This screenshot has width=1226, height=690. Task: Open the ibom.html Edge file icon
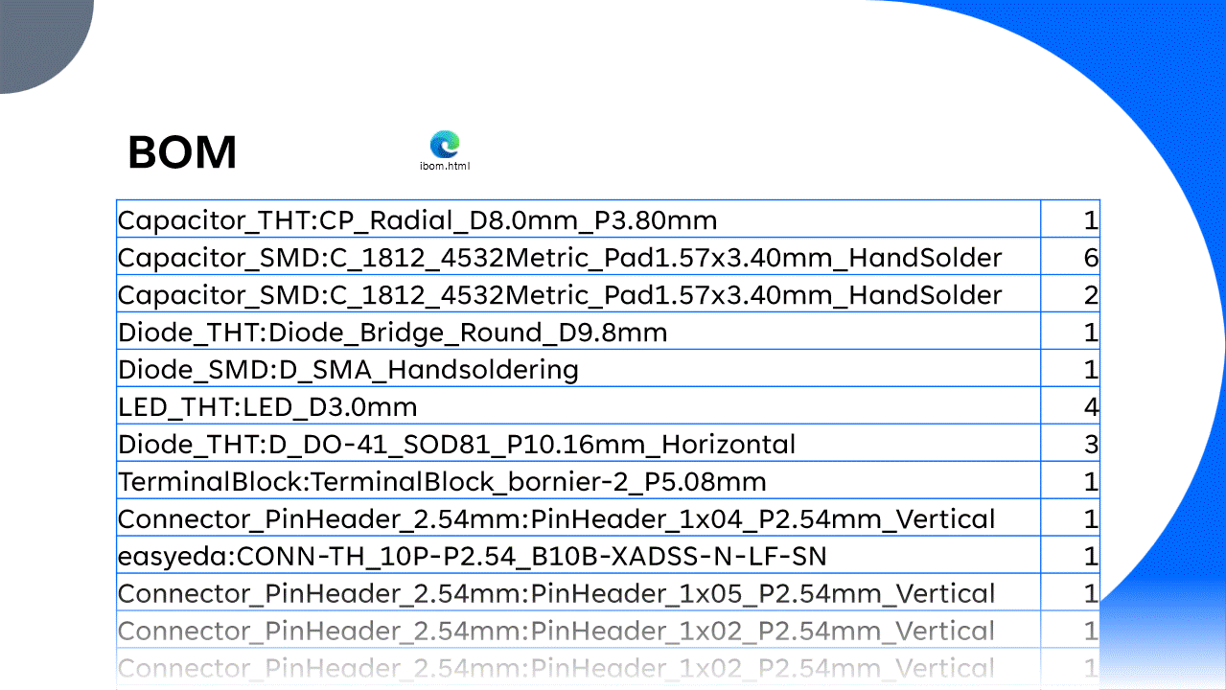coord(445,149)
